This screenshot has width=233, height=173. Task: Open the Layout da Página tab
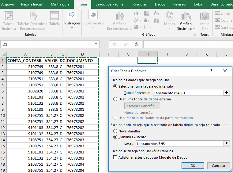110,4
